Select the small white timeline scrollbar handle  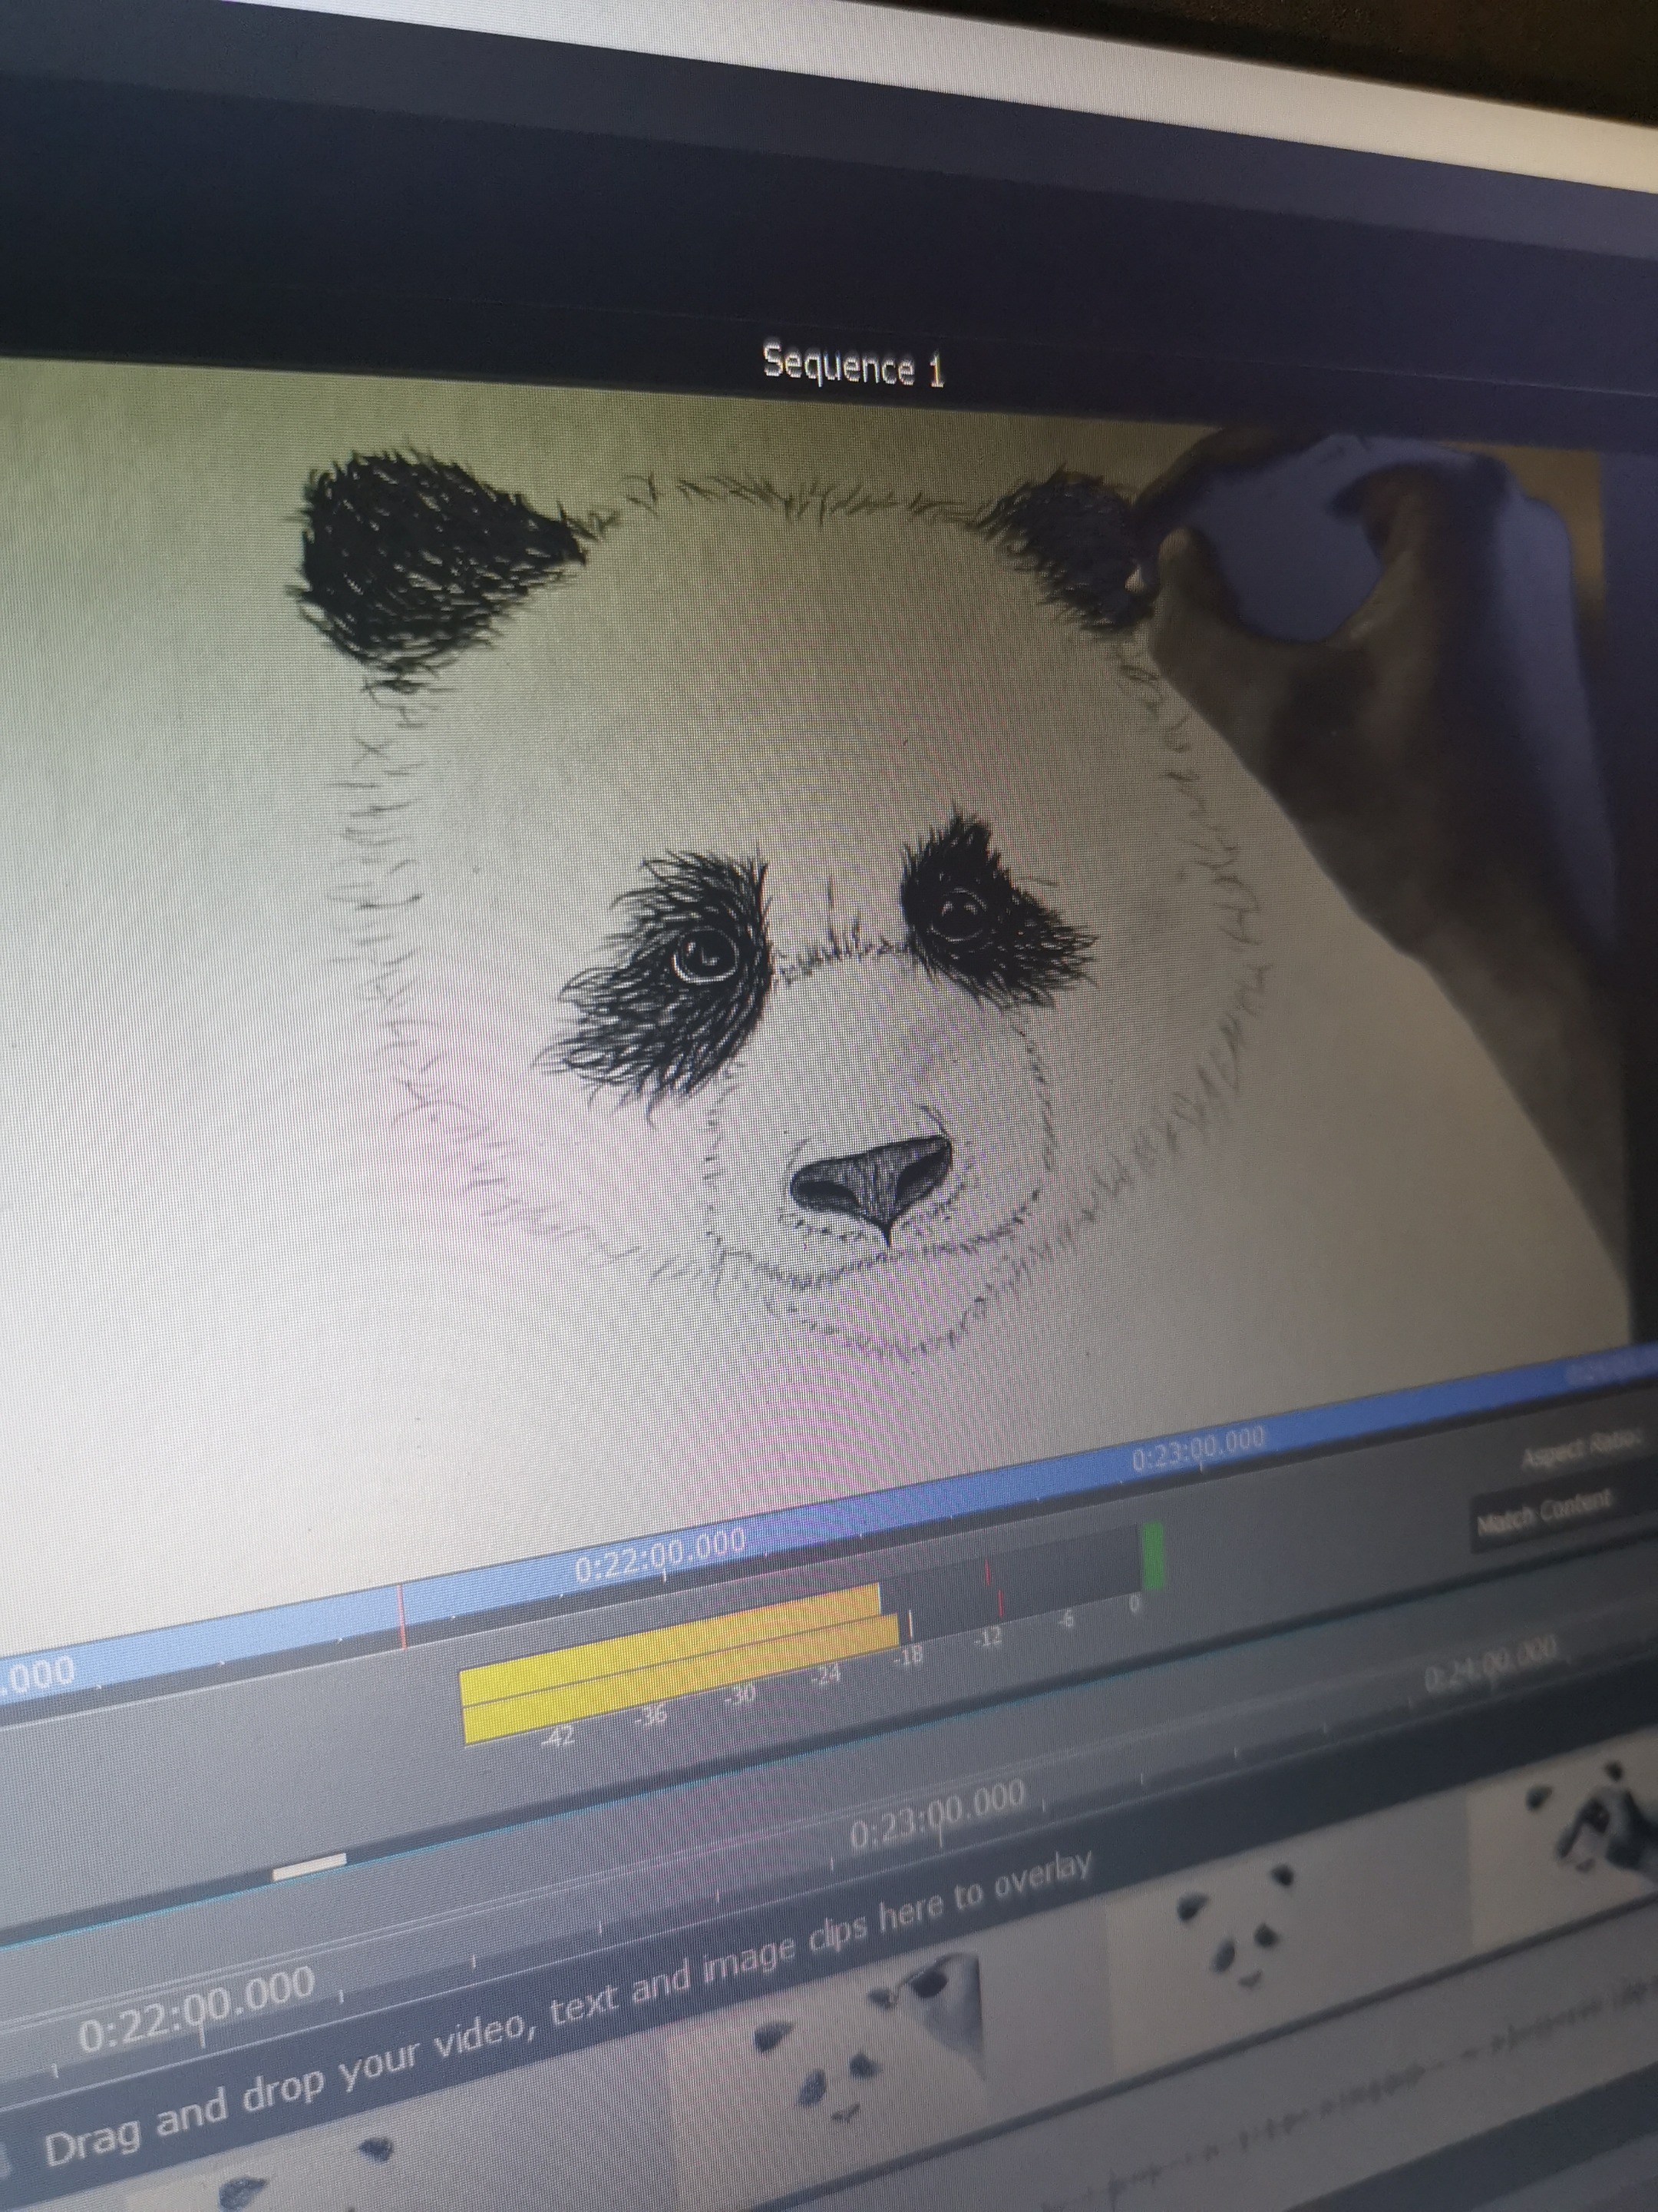click(x=310, y=1866)
